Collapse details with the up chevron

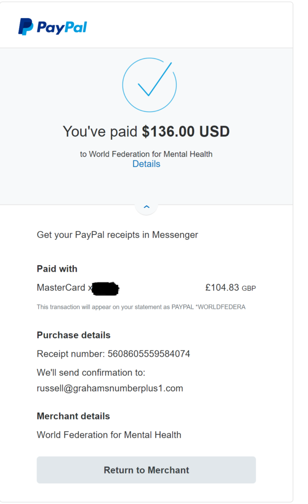[146, 207]
